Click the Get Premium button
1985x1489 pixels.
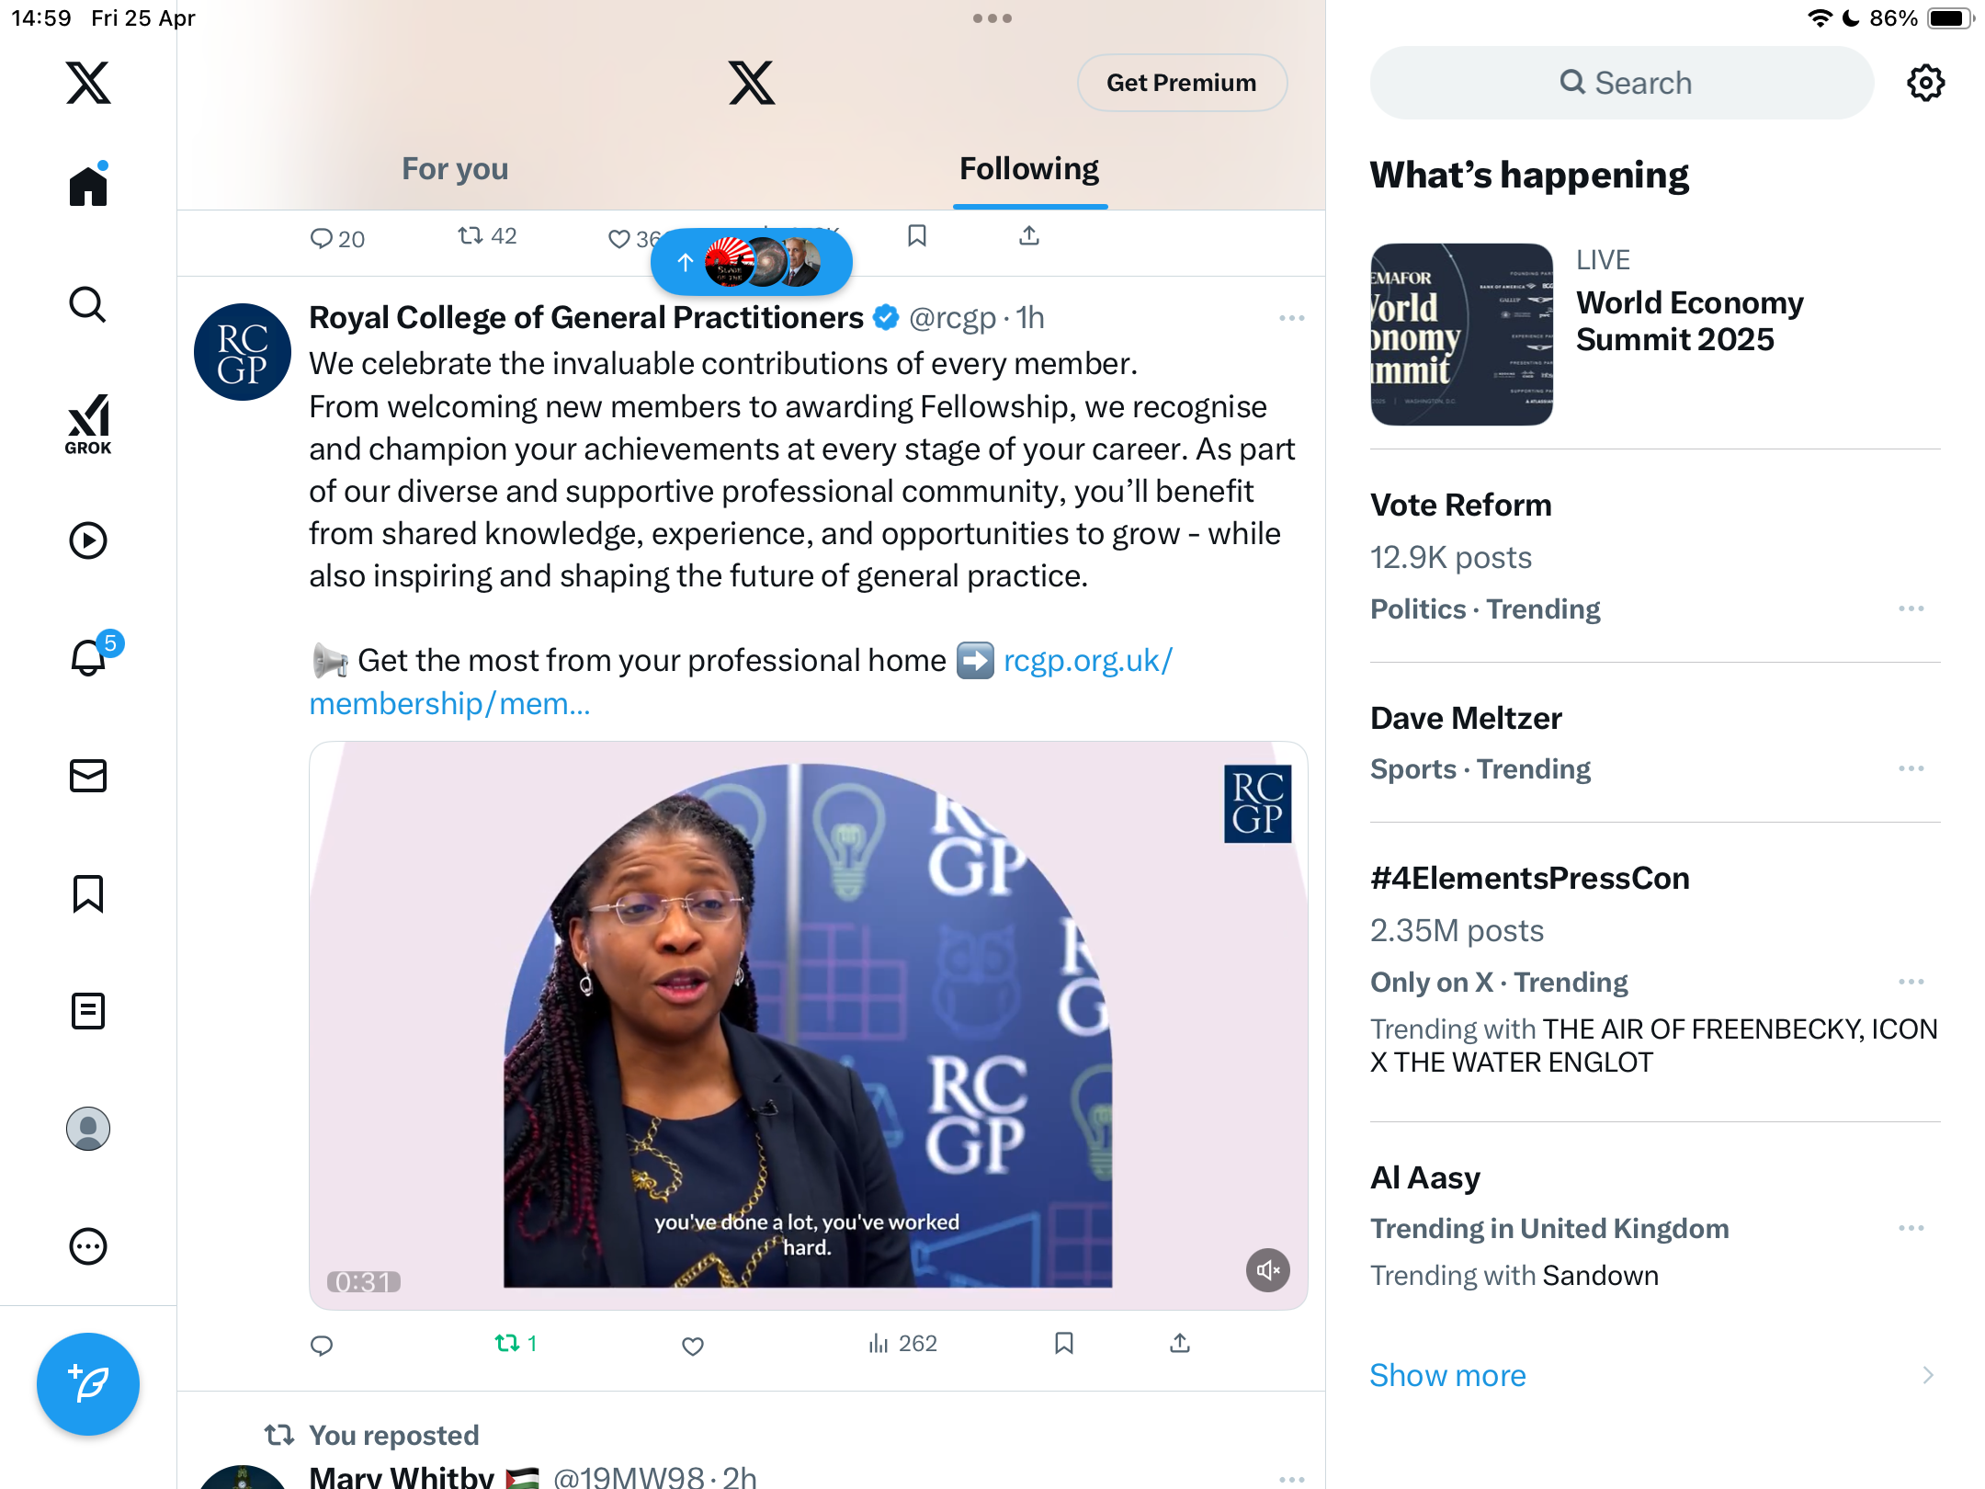pyautogui.click(x=1181, y=83)
